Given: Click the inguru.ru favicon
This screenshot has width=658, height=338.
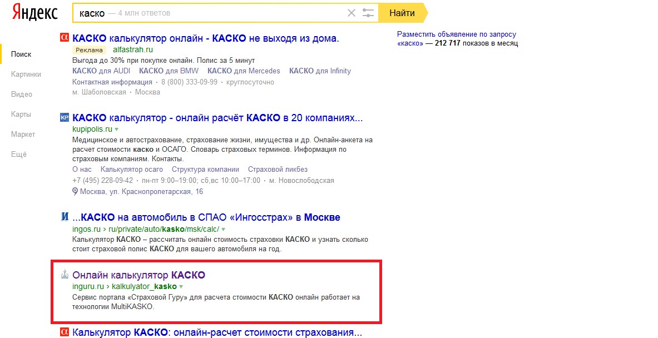Looking at the screenshot, I should 65,275.
